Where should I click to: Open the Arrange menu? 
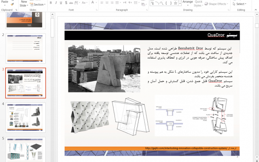(x=187, y=3)
